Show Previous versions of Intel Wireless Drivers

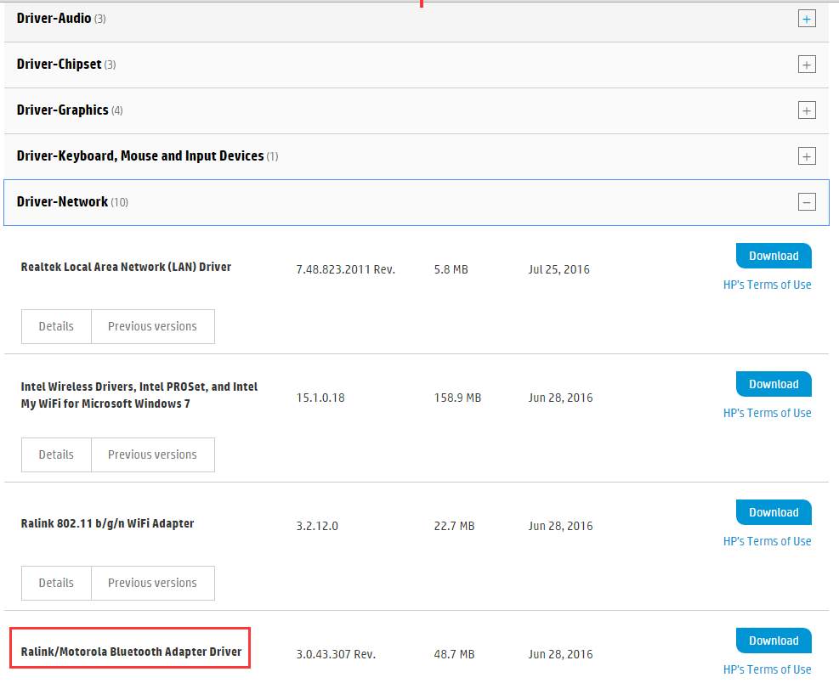(152, 454)
